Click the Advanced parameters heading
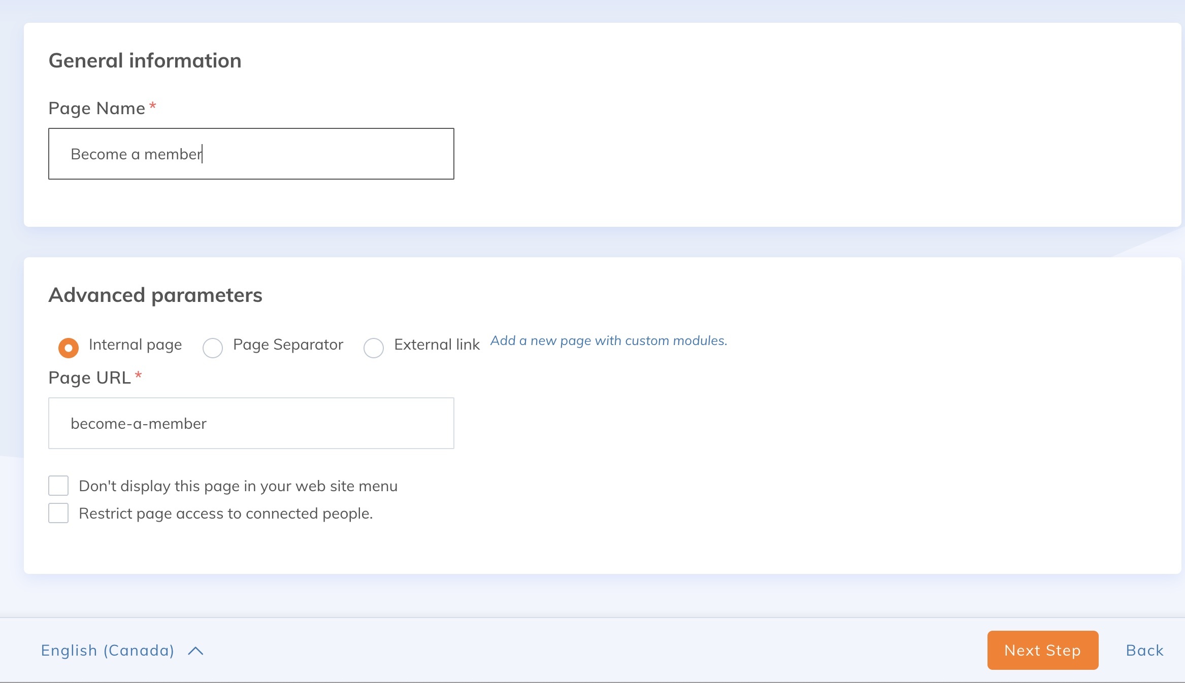This screenshot has width=1185, height=683. [155, 295]
